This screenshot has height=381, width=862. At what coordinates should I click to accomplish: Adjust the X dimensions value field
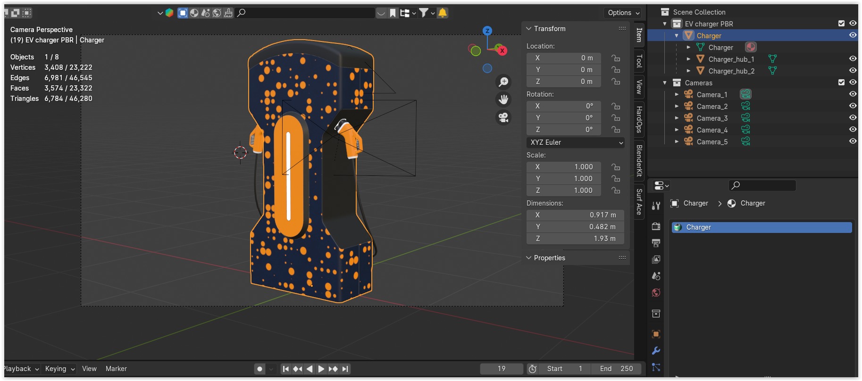click(x=575, y=215)
